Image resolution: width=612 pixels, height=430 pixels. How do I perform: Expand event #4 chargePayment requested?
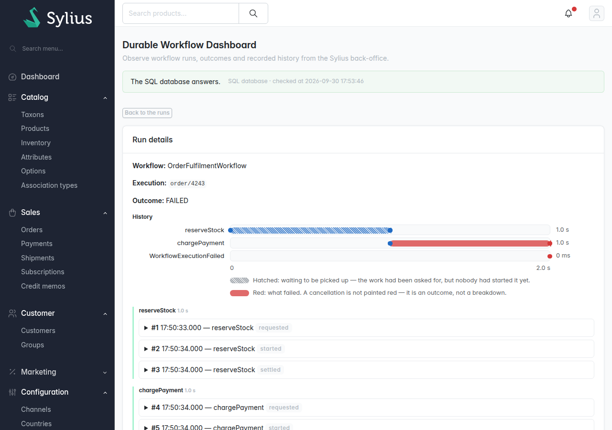coord(366,408)
